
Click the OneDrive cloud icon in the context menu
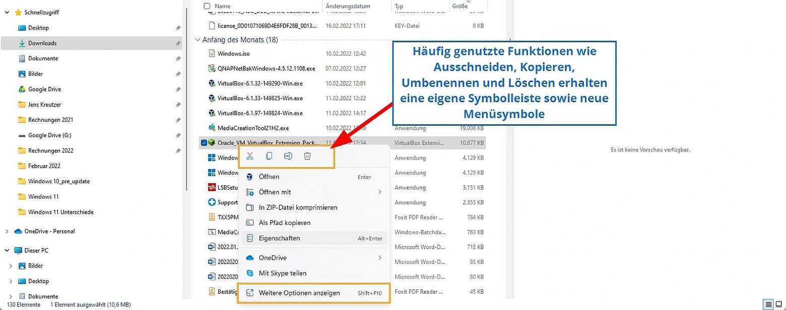249,258
